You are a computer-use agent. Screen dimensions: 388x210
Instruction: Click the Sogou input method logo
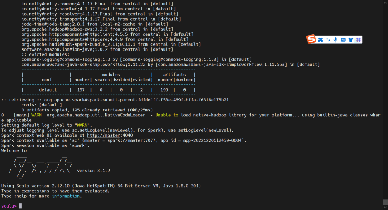pos(311,39)
